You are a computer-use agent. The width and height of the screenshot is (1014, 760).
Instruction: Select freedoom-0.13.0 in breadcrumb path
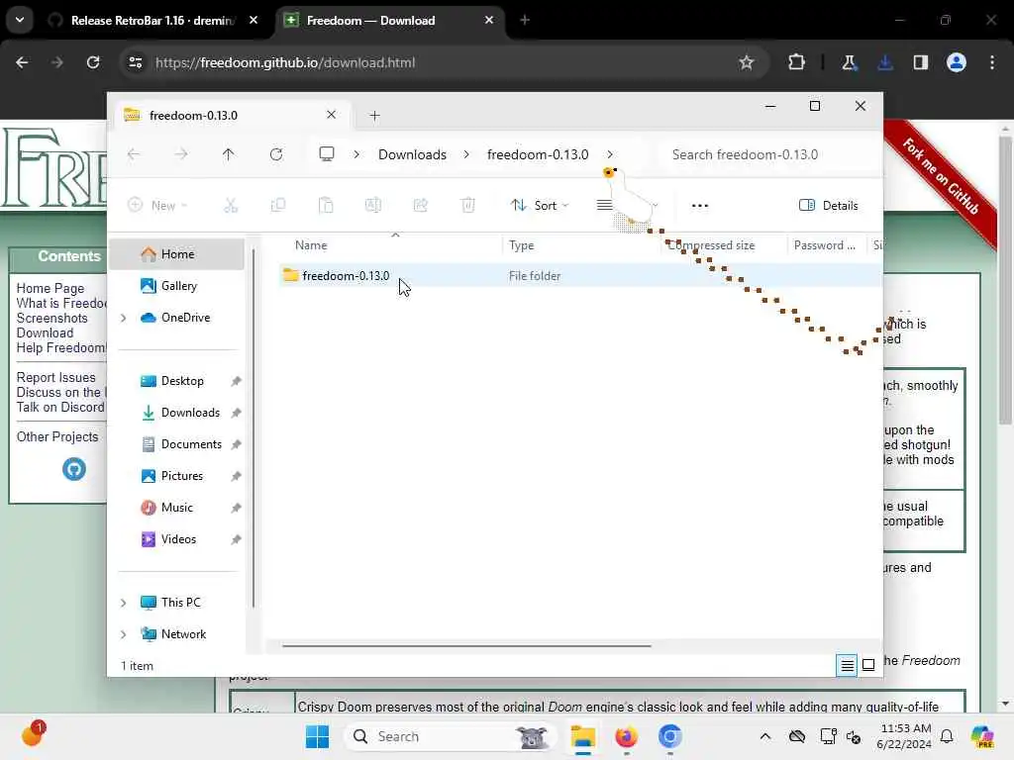[x=538, y=154]
